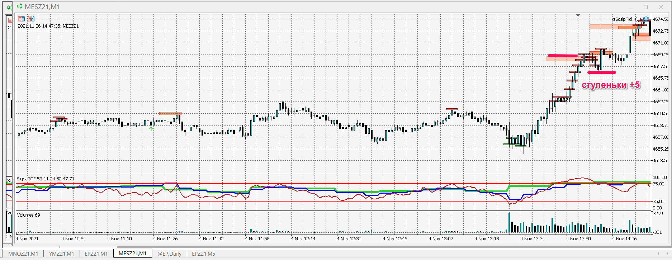Click the MESZ21,M1 window title text
Image resolution: width=672 pixels, height=260 pixels.
(42, 7)
